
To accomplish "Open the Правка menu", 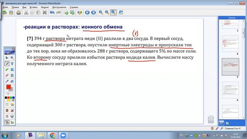I will (x=15, y=7).
